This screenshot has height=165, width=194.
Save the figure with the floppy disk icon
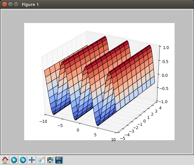[x=59, y=160]
